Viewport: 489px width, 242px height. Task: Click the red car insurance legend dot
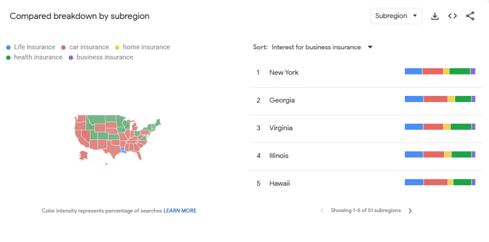(x=64, y=47)
